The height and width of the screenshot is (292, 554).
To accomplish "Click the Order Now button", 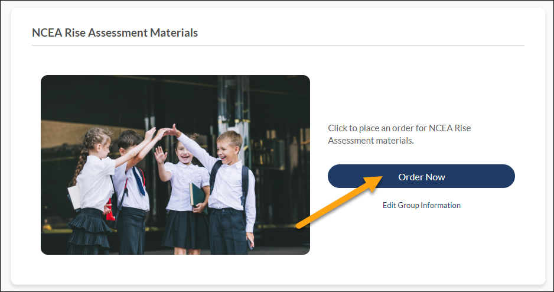I will [x=421, y=176].
